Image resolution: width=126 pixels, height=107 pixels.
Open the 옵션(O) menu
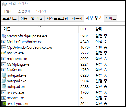point(24,11)
